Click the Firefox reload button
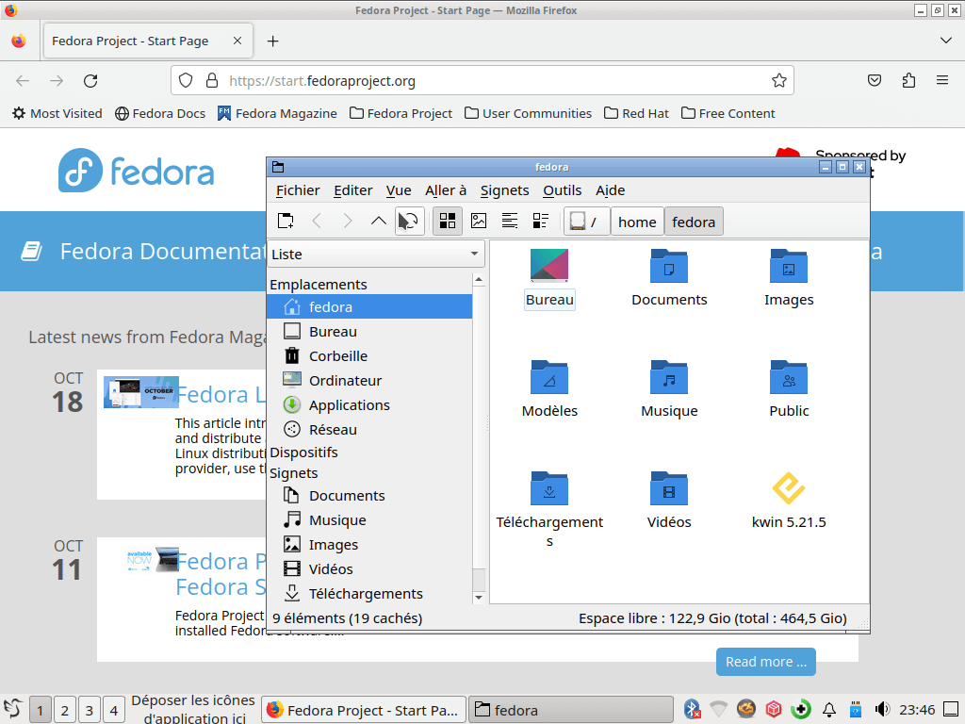This screenshot has width=965, height=724. 90,81
